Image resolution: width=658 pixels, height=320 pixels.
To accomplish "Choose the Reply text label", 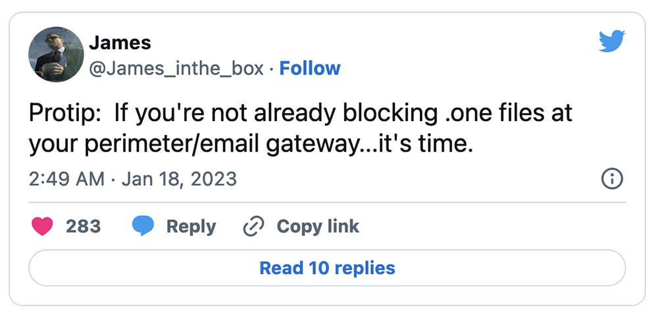I will tap(191, 227).
